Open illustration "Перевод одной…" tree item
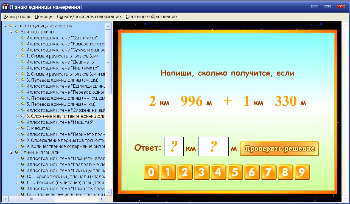 (x=66, y=92)
